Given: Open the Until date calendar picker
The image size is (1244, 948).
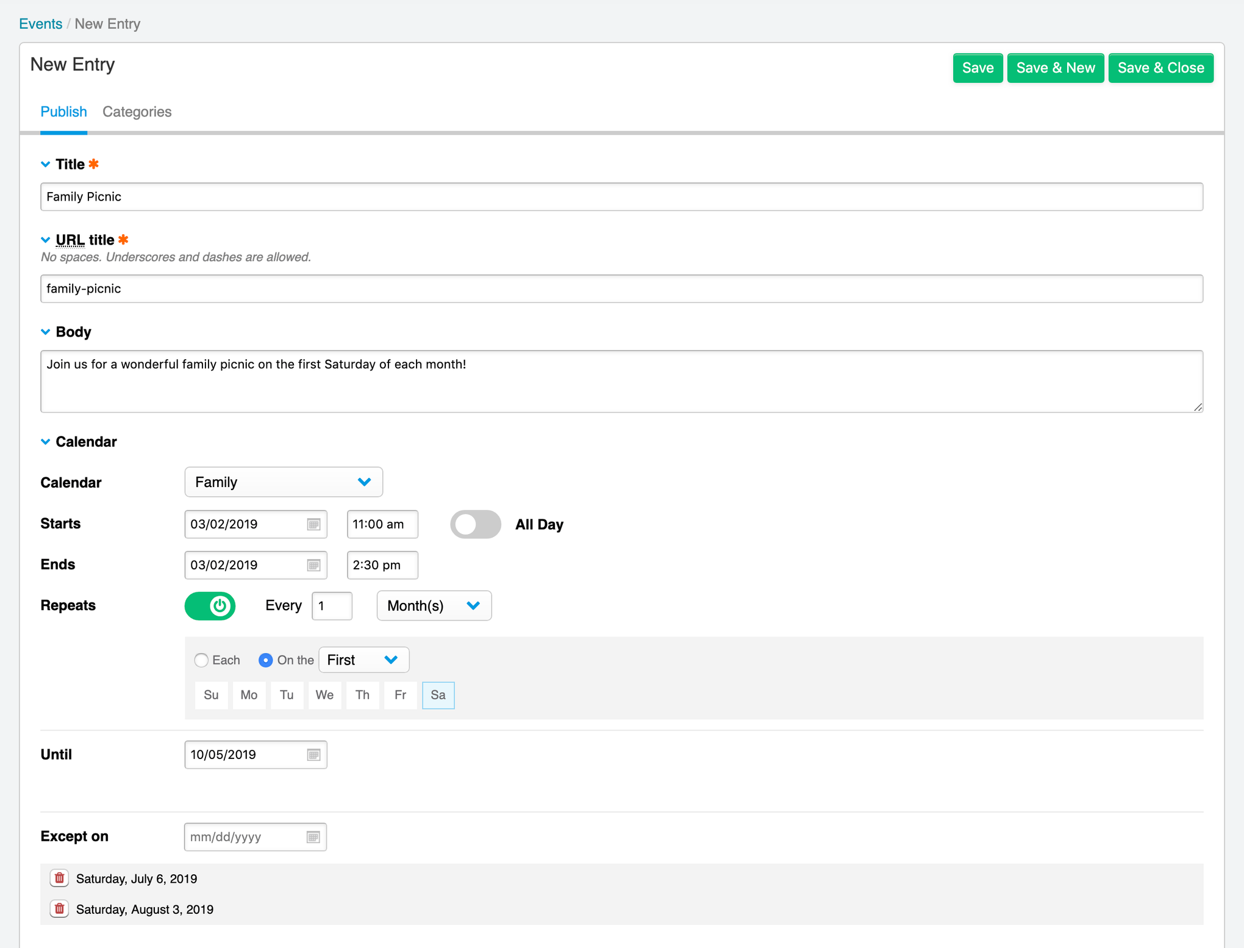Looking at the screenshot, I should (313, 754).
